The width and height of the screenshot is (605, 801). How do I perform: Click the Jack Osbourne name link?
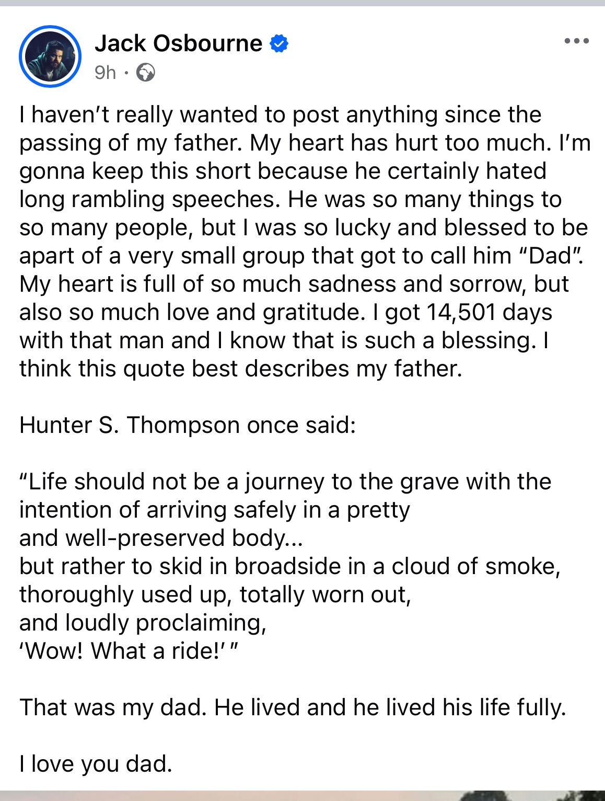(178, 43)
